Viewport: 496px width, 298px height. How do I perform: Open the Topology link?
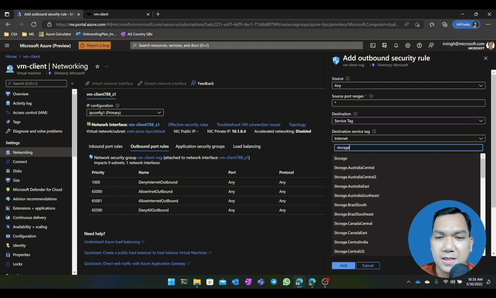pyautogui.click(x=297, y=125)
